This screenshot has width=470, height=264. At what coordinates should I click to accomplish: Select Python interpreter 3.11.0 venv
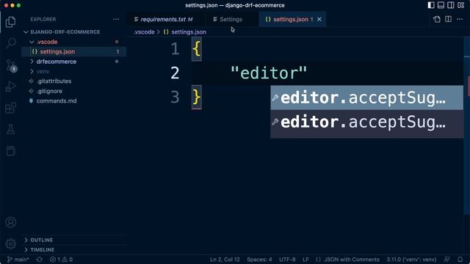411,260
